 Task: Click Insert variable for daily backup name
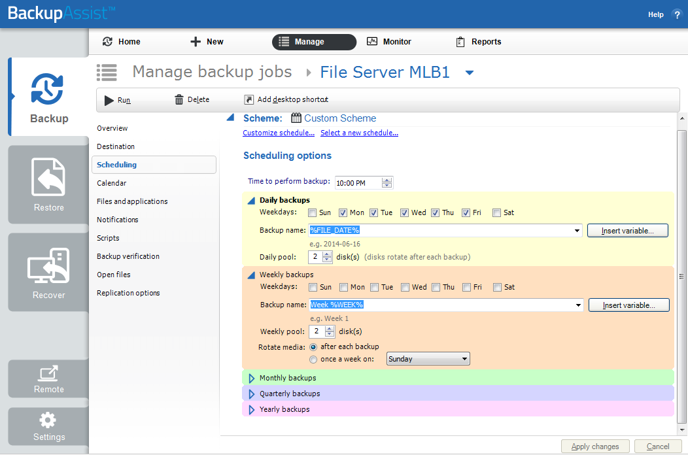coord(627,231)
